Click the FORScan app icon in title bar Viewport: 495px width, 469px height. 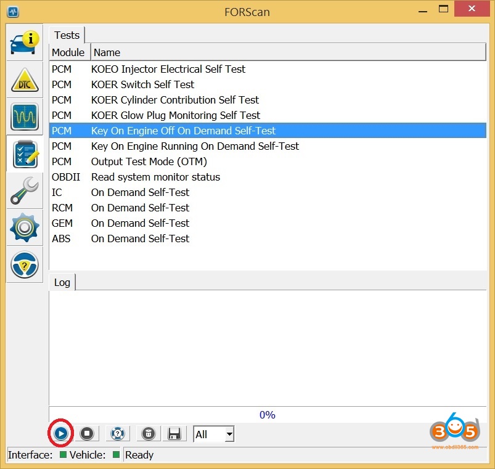coord(13,12)
